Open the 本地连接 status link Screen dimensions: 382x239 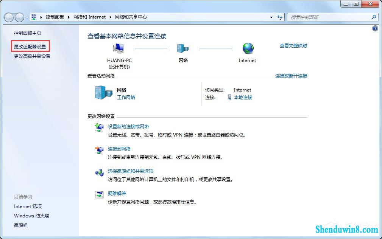coord(243,97)
